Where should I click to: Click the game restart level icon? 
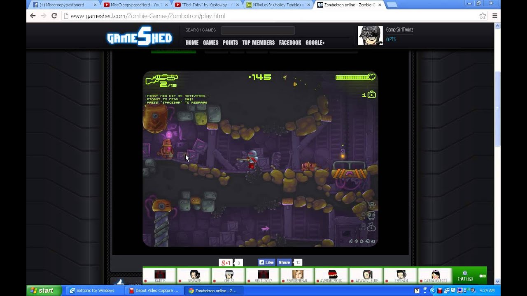(373, 241)
